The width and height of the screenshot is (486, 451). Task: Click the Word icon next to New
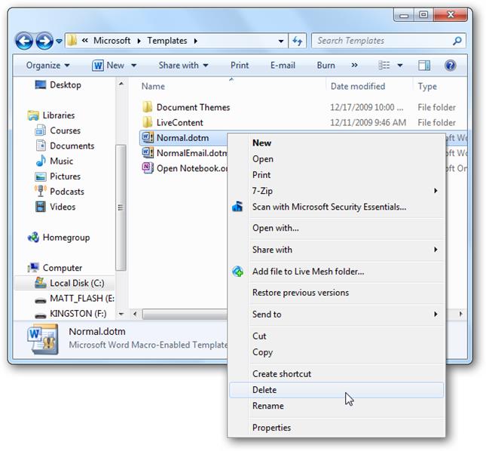tap(98, 66)
